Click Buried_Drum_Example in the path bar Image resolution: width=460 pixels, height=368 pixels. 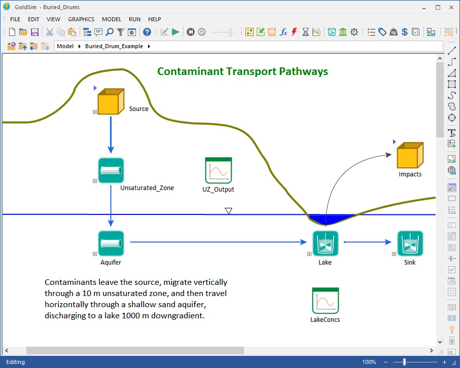pyautogui.click(x=114, y=46)
